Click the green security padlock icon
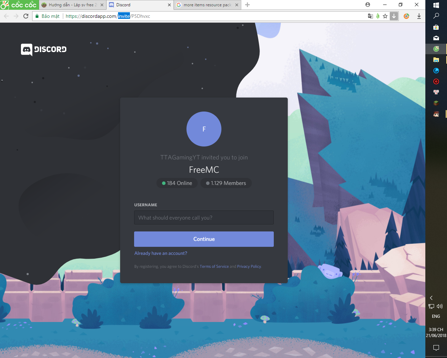The image size is (447, 358). pos(37,16)
